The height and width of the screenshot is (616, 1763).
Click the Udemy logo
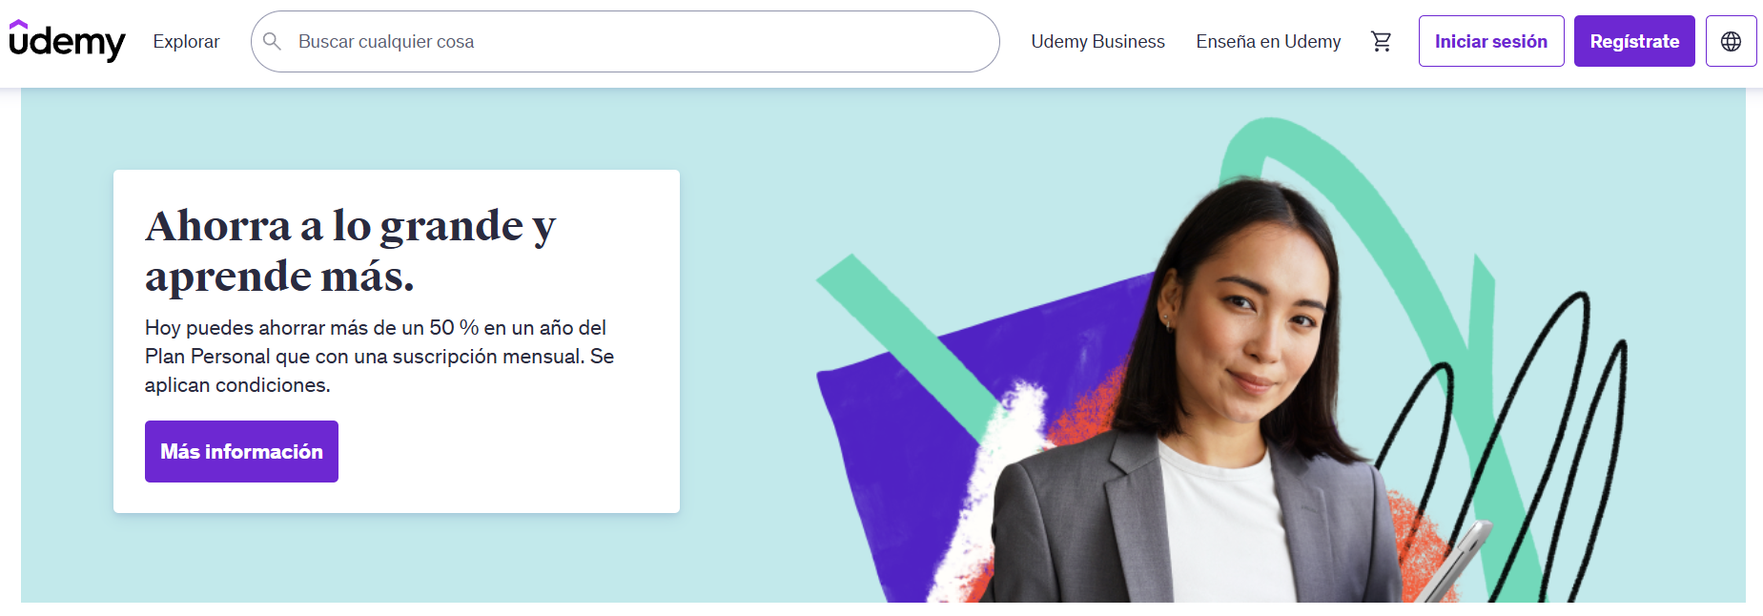(67, 41)
